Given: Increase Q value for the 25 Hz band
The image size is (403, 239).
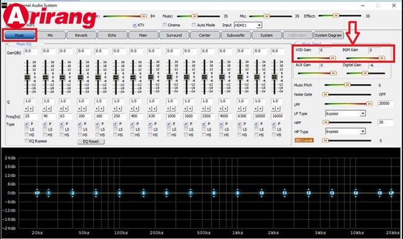Looking at the screenshot, I should tap(31, 109).
